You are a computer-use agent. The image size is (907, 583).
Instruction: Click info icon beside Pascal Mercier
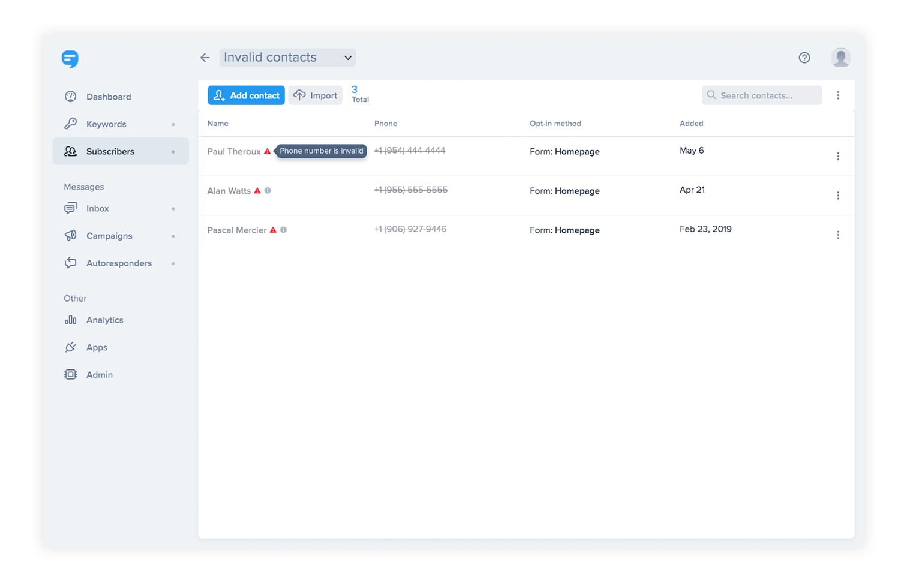[284, 230]
